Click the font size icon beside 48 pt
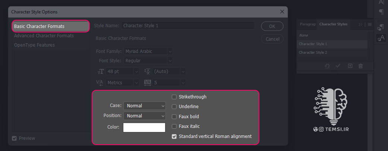 (101, 72)
